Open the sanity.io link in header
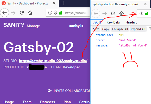151x104 pixels. [x=76, y=26]
